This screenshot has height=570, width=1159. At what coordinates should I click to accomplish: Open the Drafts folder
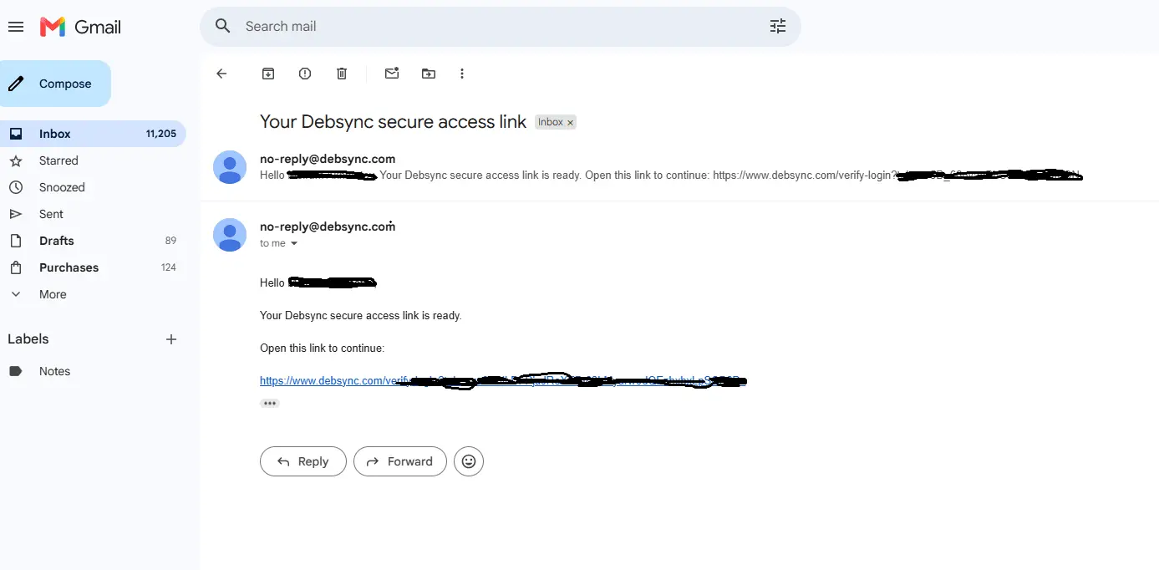pyautogui.click(x=92, y=241)
